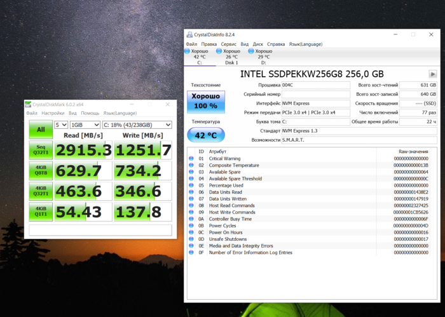Open Язык(Language) menu in CrystalDiskInfo
Screen dimensions: 445x317
(x=306, y=44)
